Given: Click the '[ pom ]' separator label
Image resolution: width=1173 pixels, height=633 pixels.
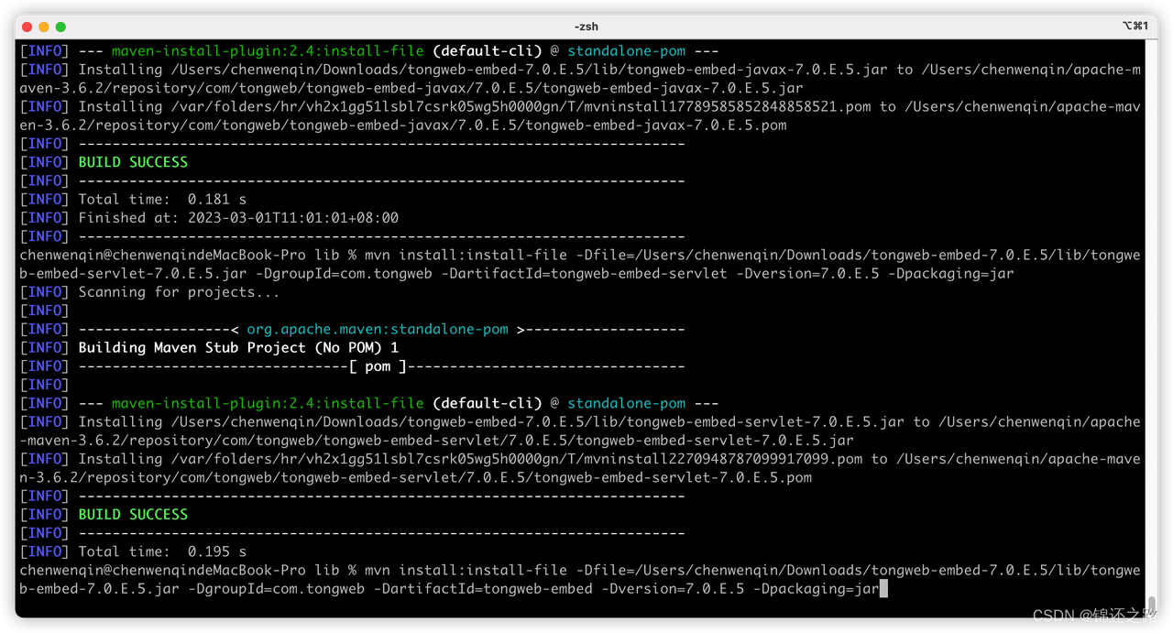Looking at the screenshot, I should [378, 366].
